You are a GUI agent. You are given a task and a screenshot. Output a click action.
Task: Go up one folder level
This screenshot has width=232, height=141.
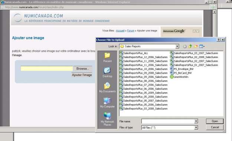point(190,47)
